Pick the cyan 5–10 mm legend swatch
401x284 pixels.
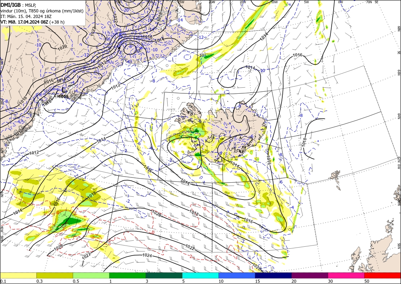[200, 275]
